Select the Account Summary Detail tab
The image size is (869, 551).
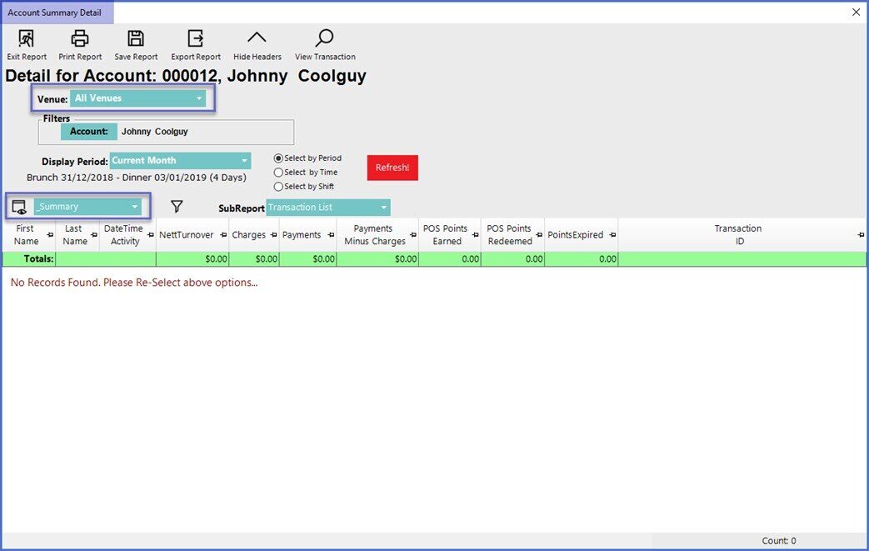pos(55,13)
